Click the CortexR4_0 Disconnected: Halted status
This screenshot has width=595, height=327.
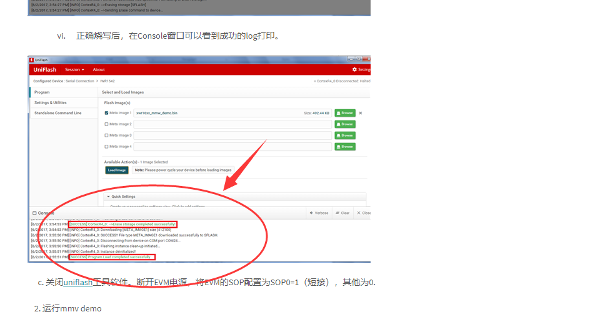tap(342, 81)
